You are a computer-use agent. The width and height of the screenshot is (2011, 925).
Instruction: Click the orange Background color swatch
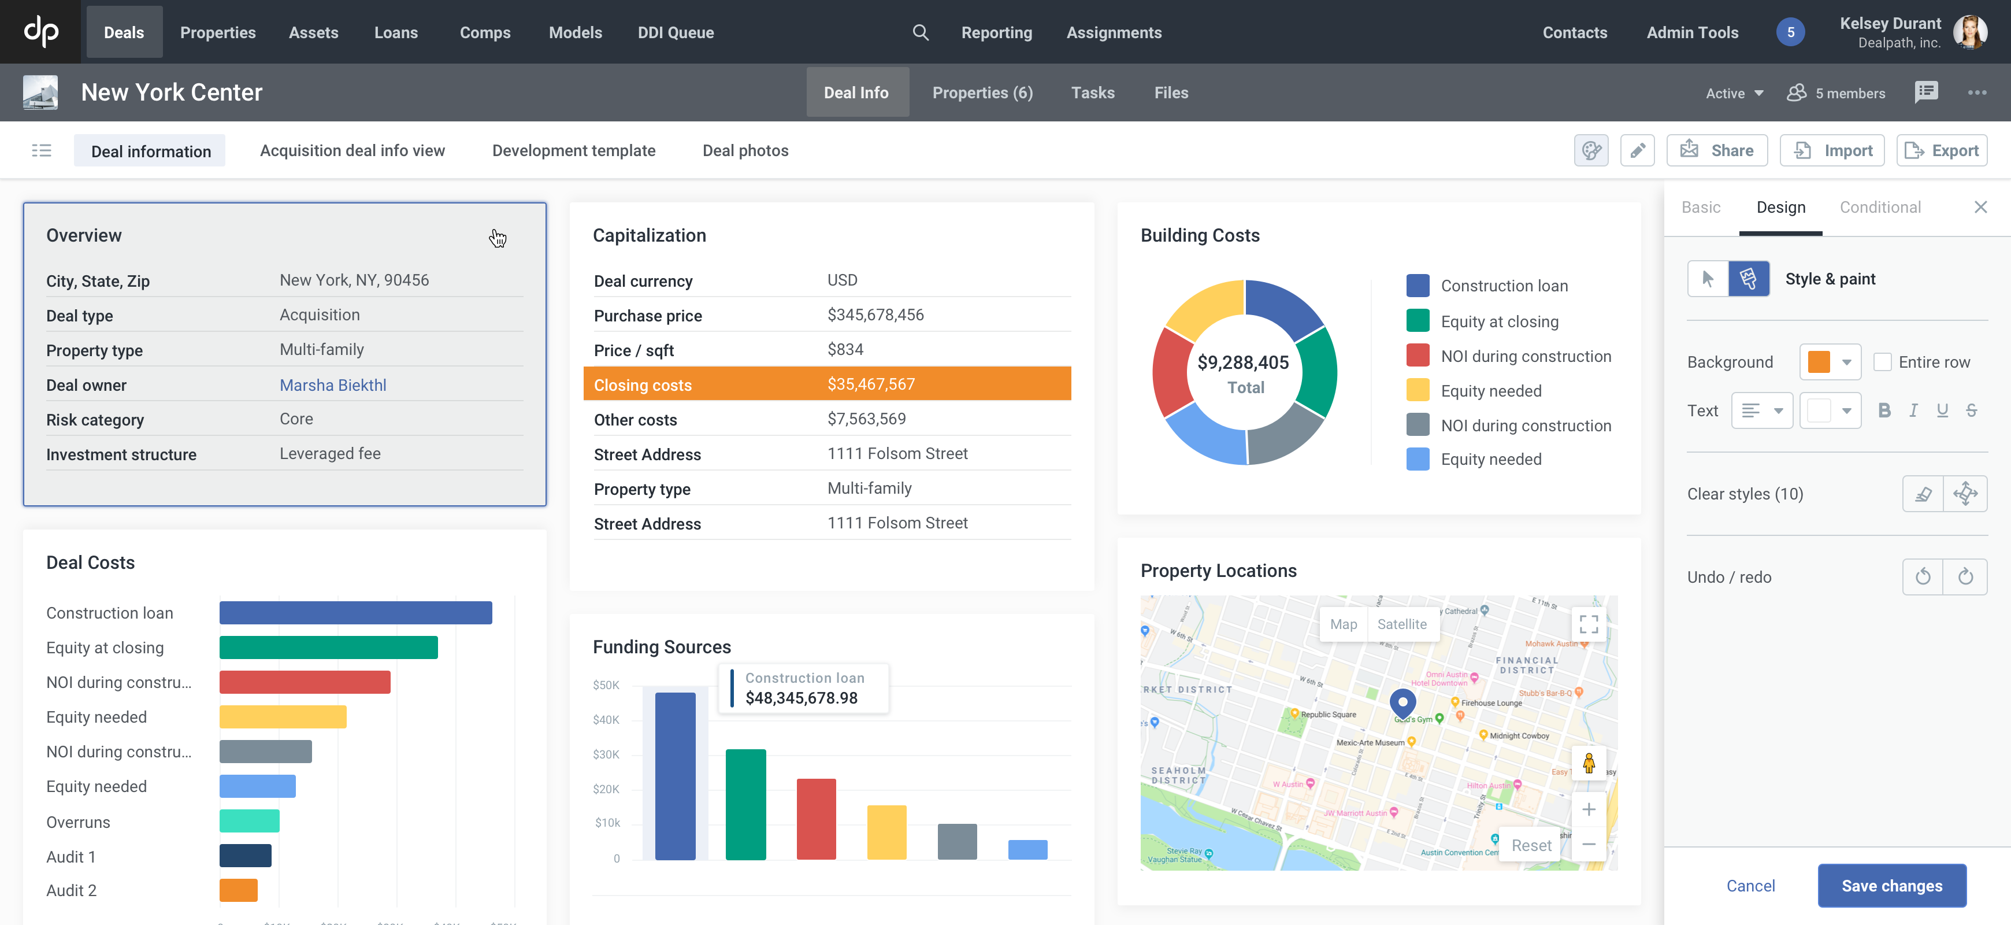1819,362
